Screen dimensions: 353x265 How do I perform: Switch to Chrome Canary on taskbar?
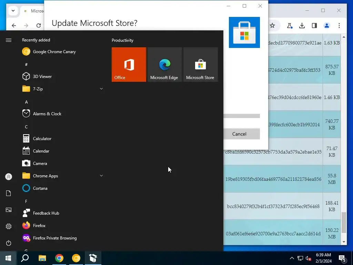(76, 258)
